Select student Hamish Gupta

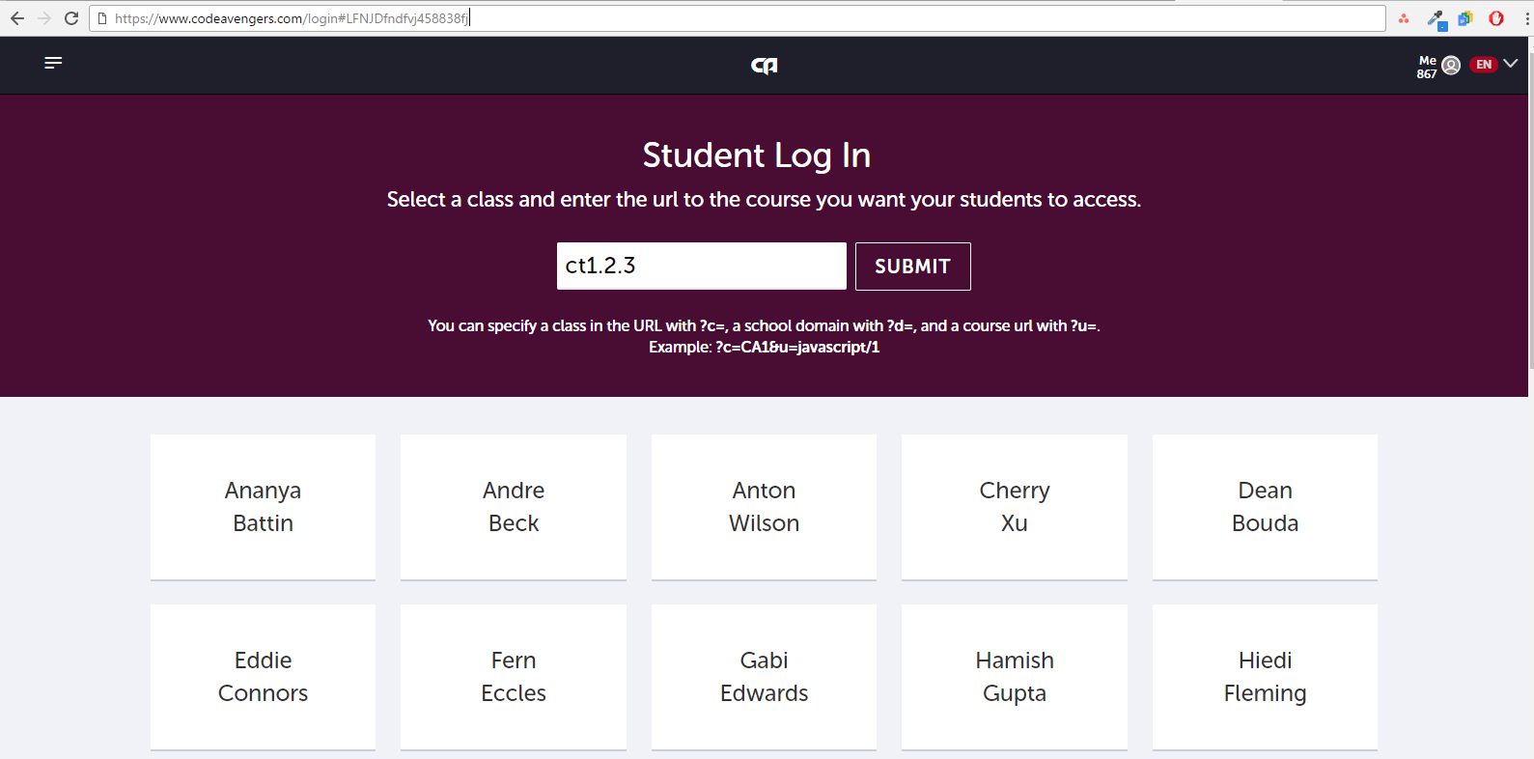(1014, 677)
